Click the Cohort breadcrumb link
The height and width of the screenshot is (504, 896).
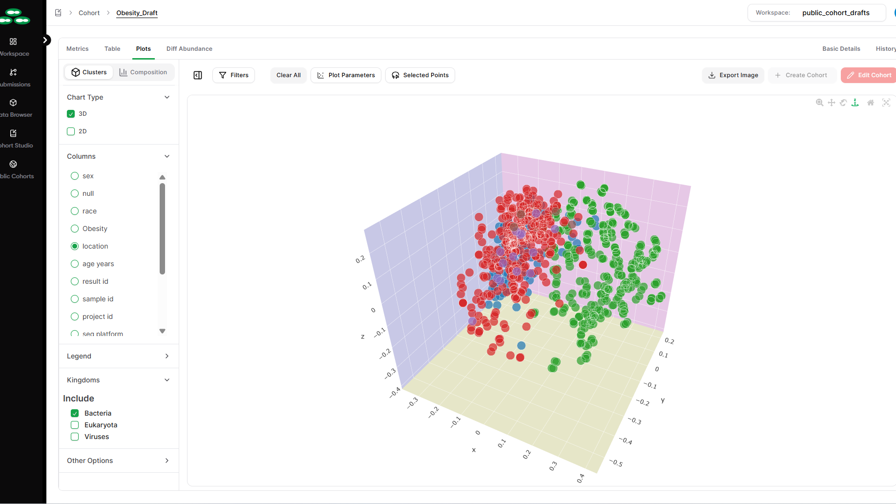89,13
